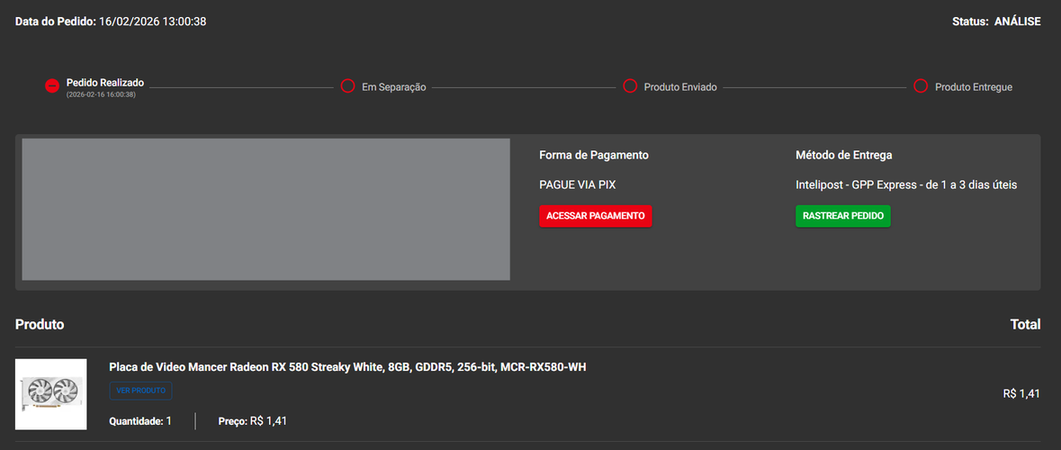Click the gray redacted address panel

point(266,209)
